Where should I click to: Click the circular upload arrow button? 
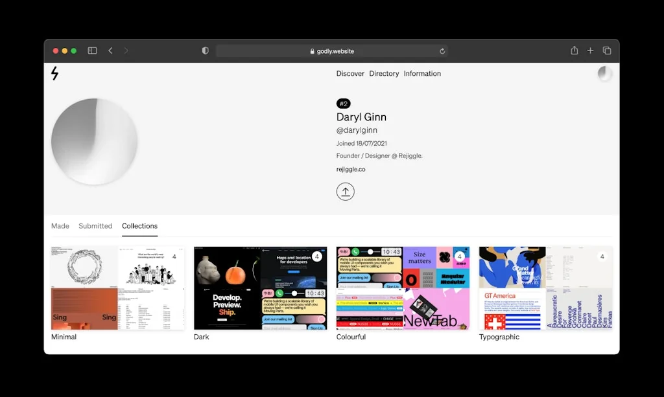pyautogui.click(x=346, y=192)
